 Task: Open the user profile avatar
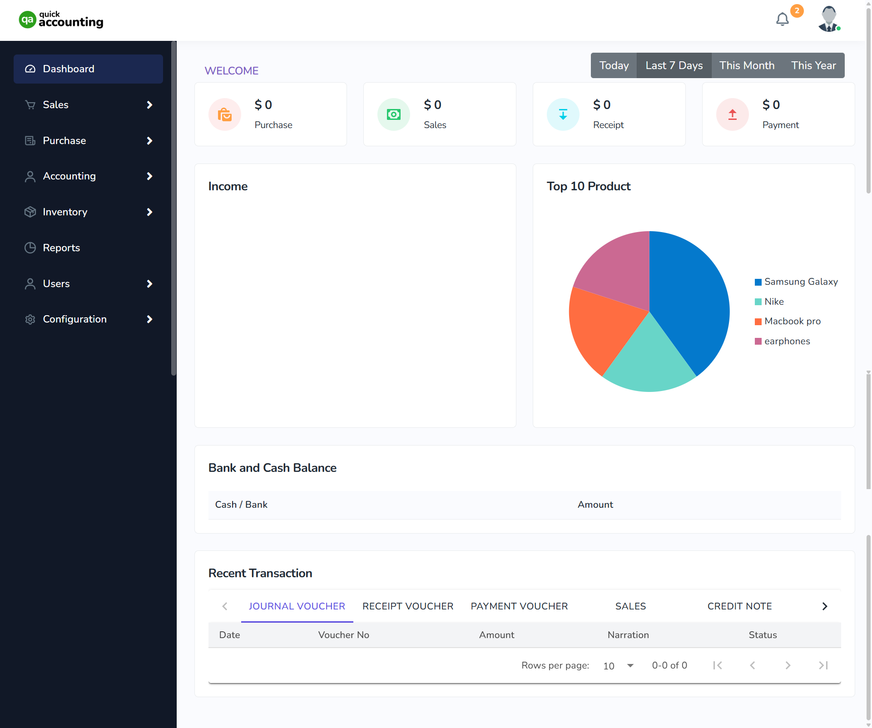tap(828, 19)
